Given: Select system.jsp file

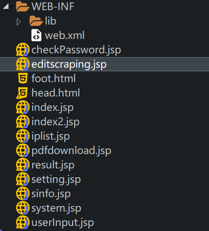Looking at the screenshot, I should pos(56,208).
